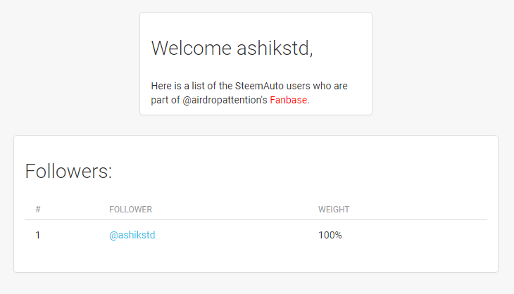This screenshot has width=514, height=294.
Task: Click the # column header
Action: tap(38, 210)
